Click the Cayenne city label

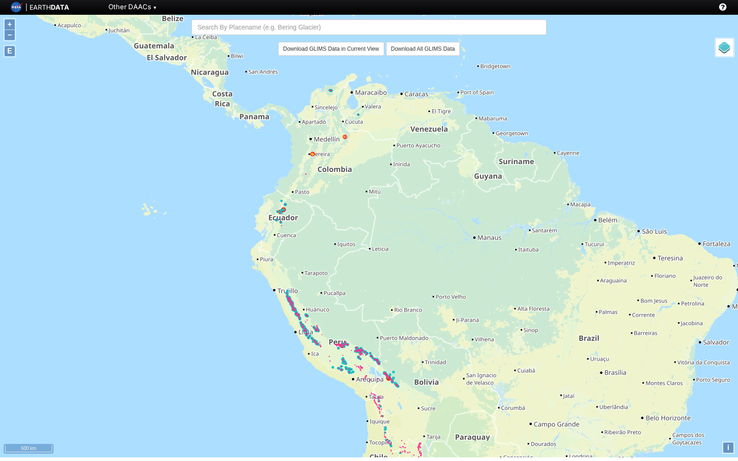pos(568,153)
